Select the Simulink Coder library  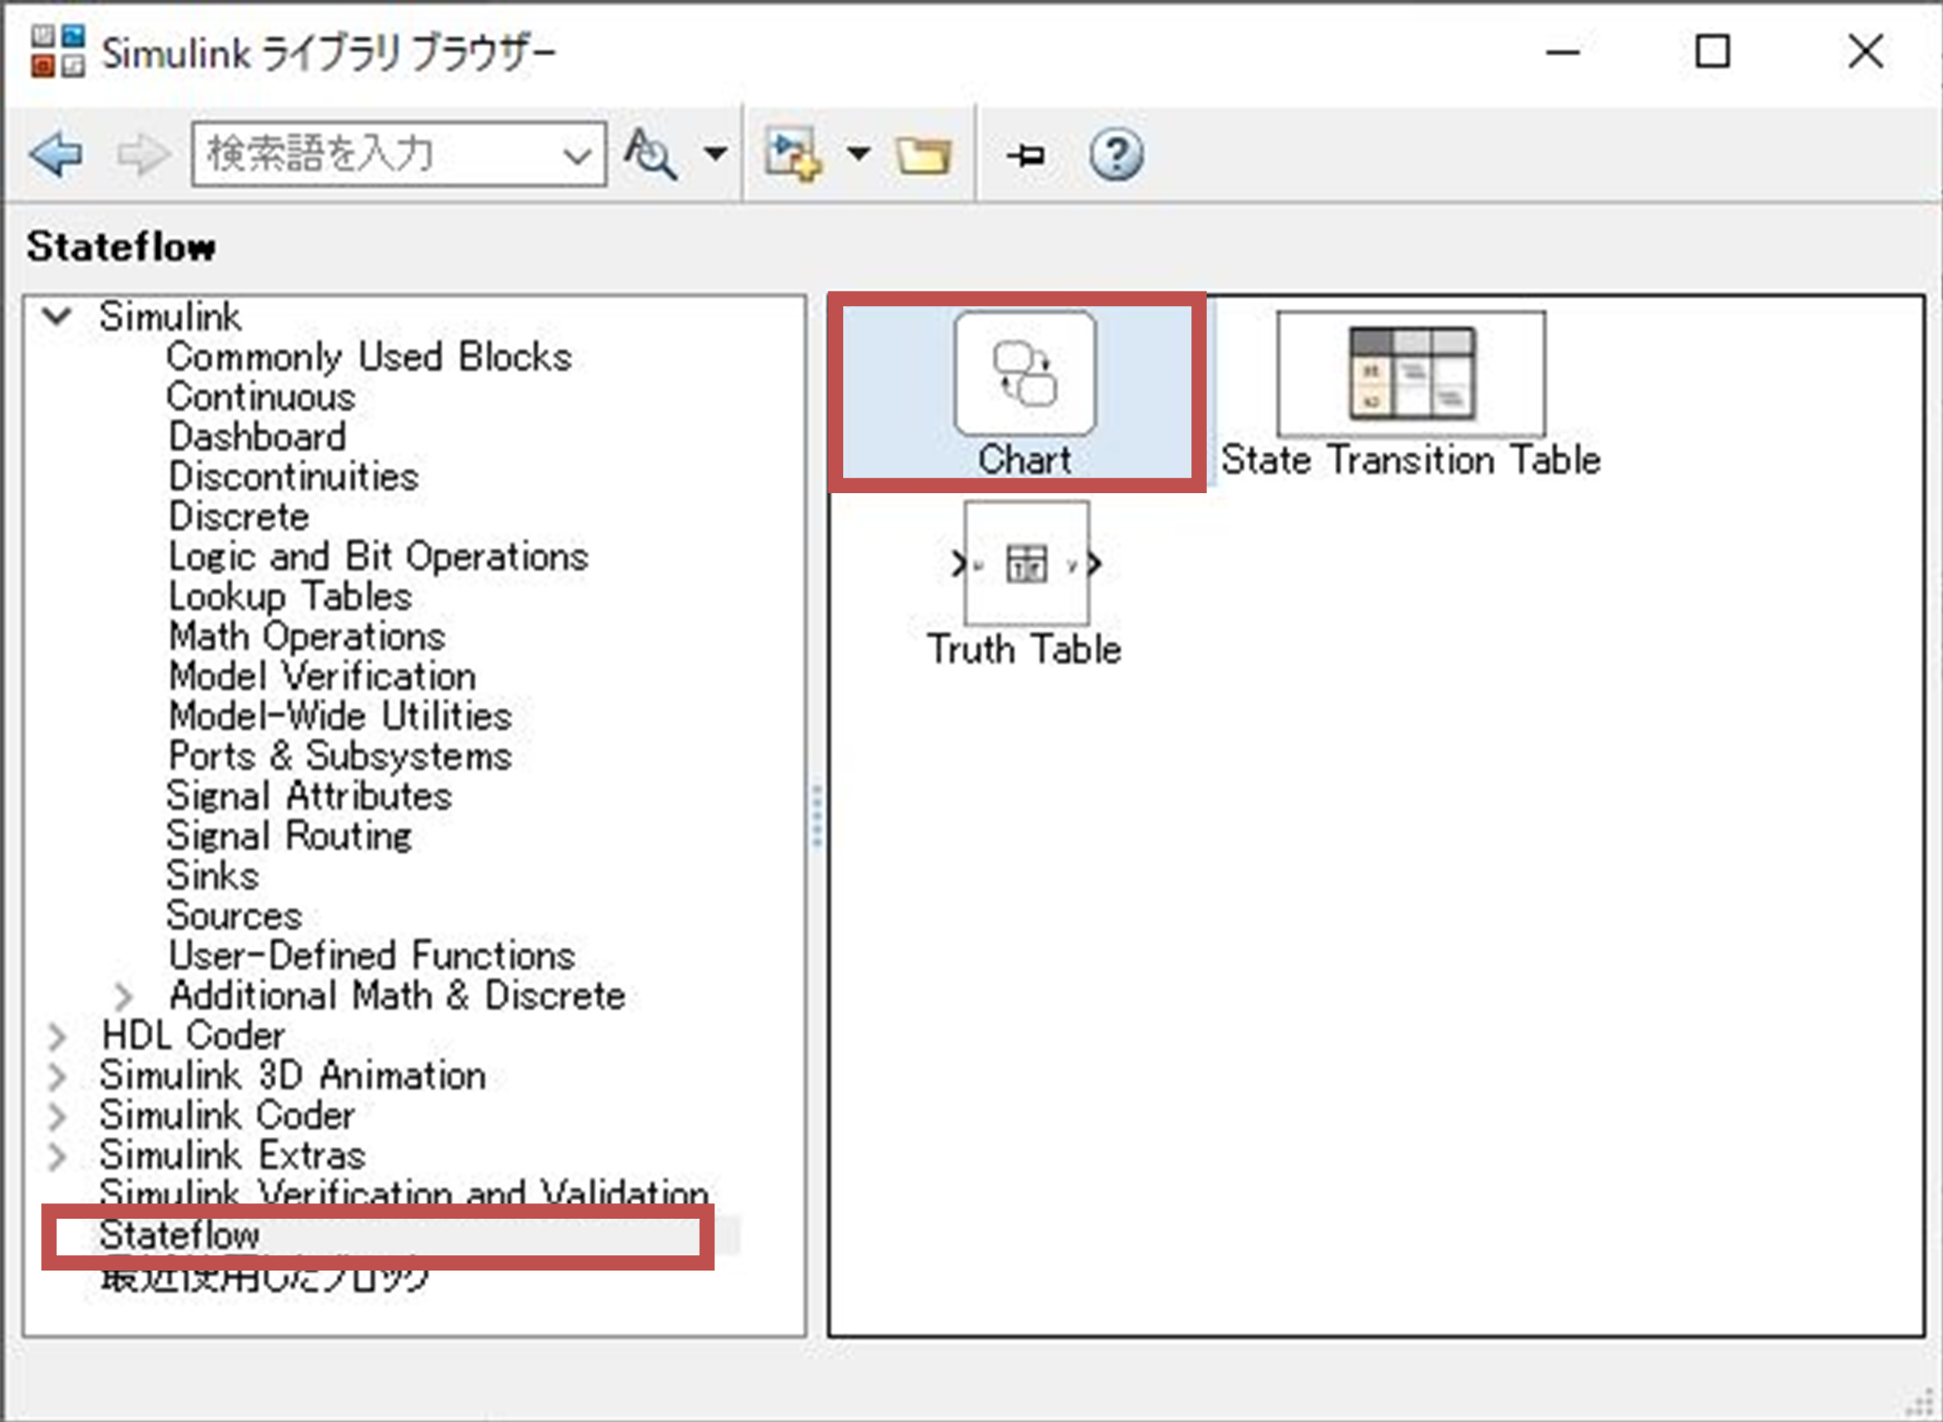pos(228,1116)
